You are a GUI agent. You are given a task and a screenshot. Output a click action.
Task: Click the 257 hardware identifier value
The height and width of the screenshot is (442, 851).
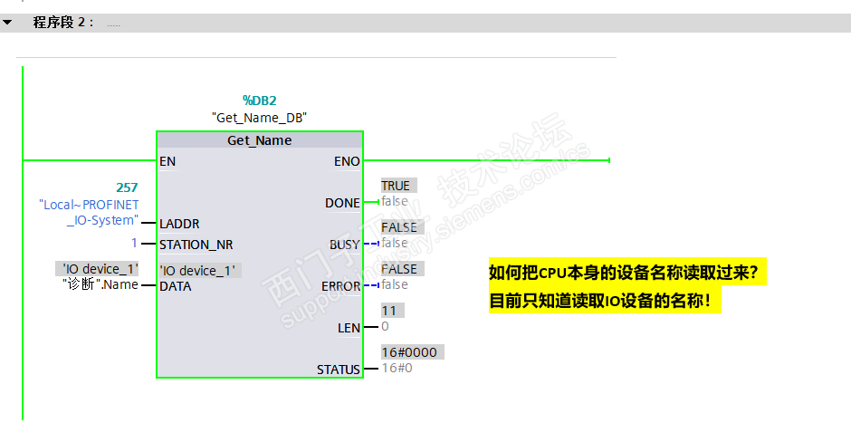127,187
